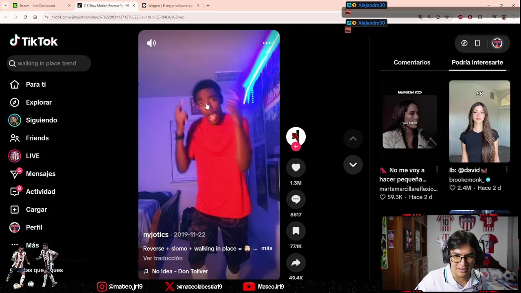Bookmark this page with the star

point(447,17)
